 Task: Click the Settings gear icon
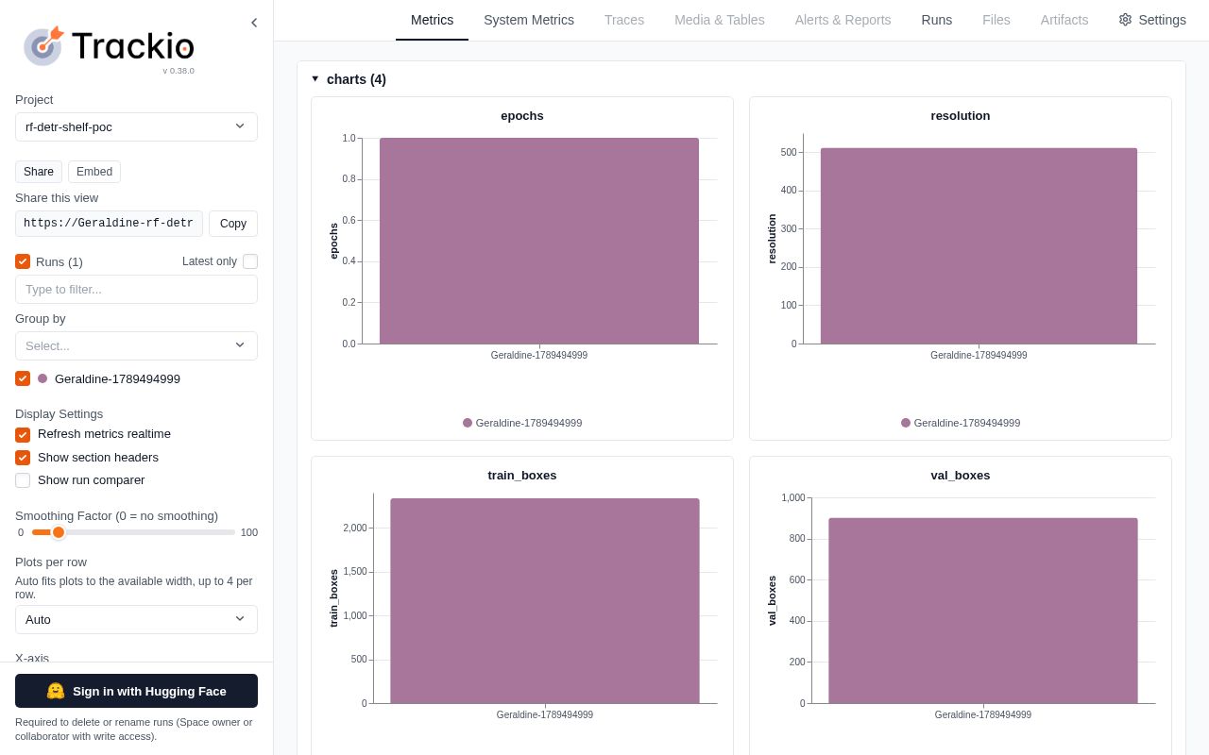click(1125, 20)
